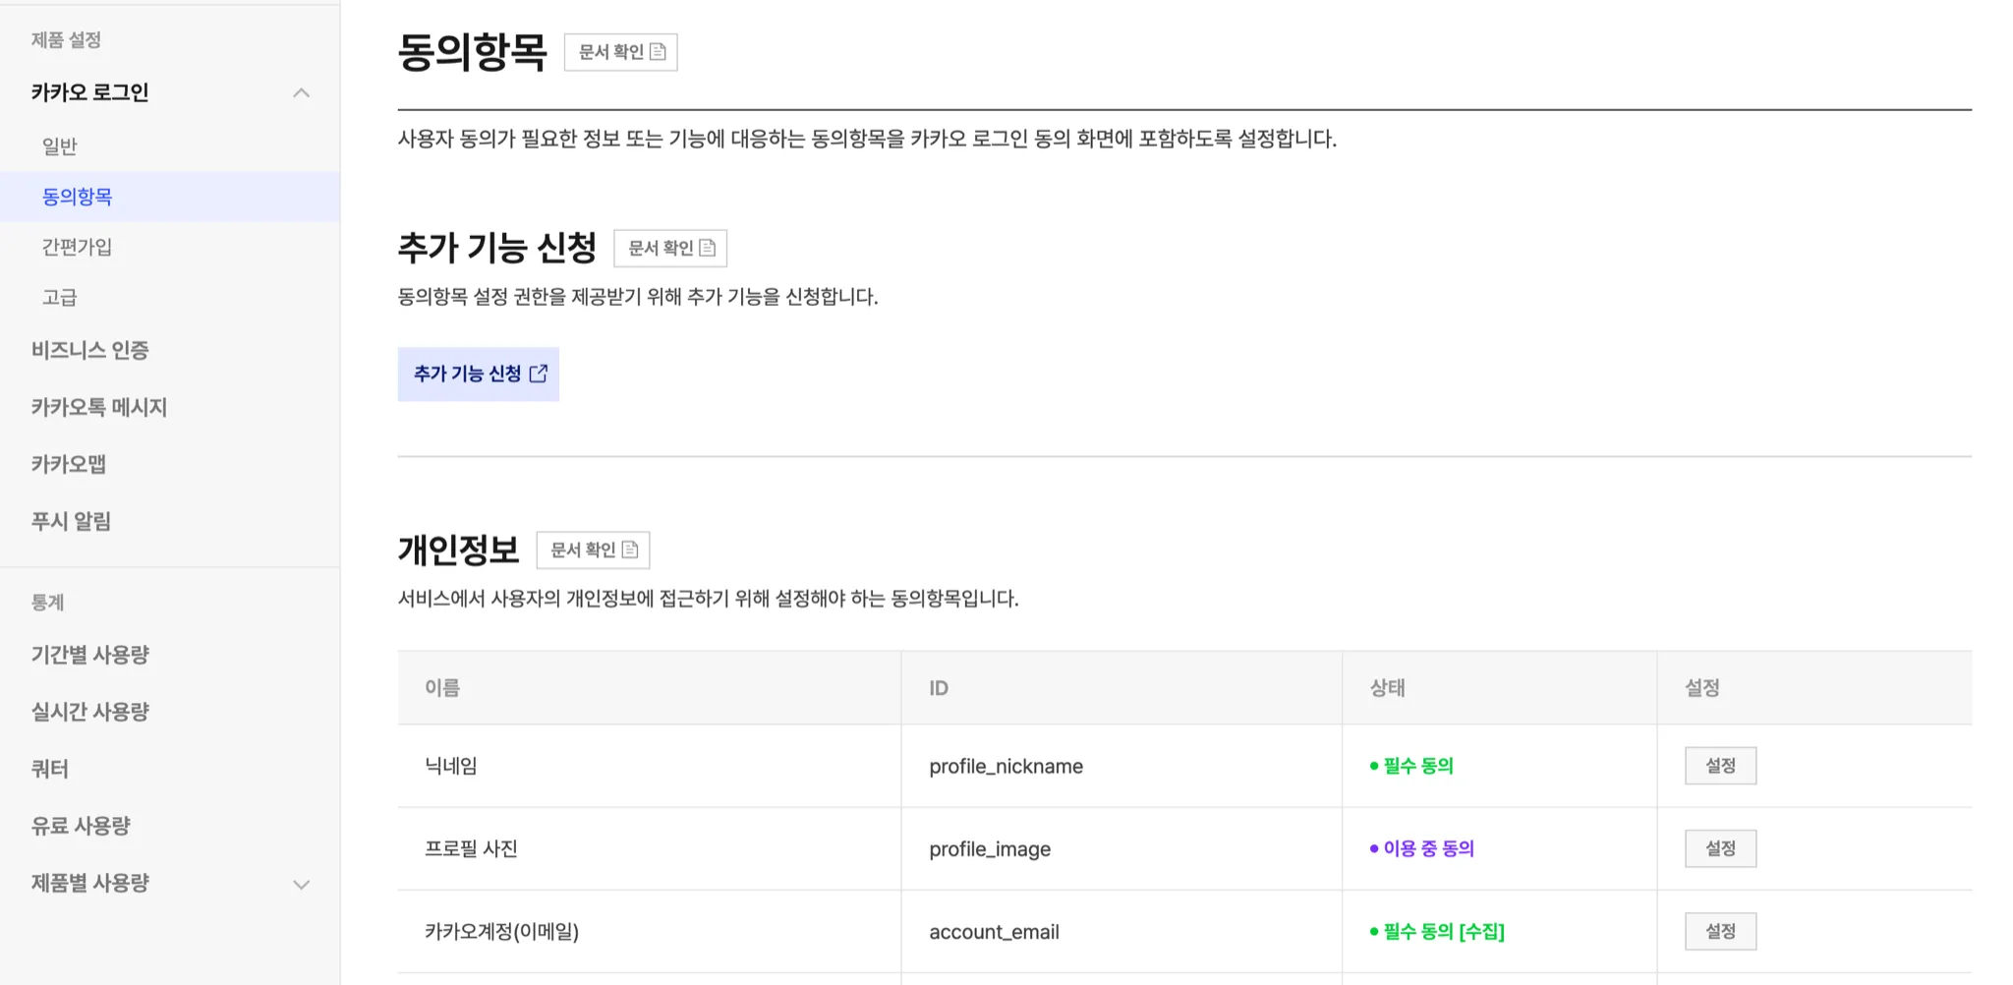Viewport: 2013px width, 985px height.
Task: Open the 문서 확인 button next to 동의항목
Action: tap(620, 52)
